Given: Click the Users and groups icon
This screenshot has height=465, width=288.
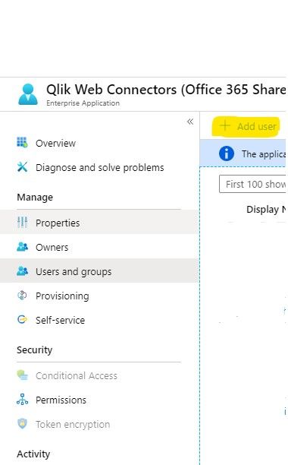Looking at the screenshot, I should [x=22, y=271].
